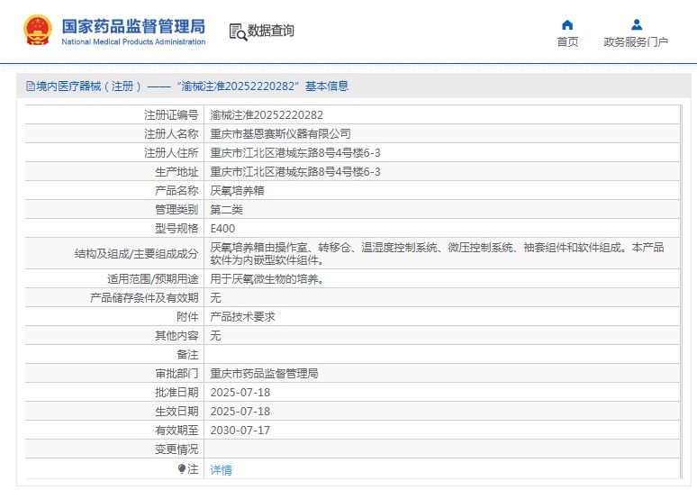
Task: Click the 审批部门 row label
Action: tap(177, 374)
